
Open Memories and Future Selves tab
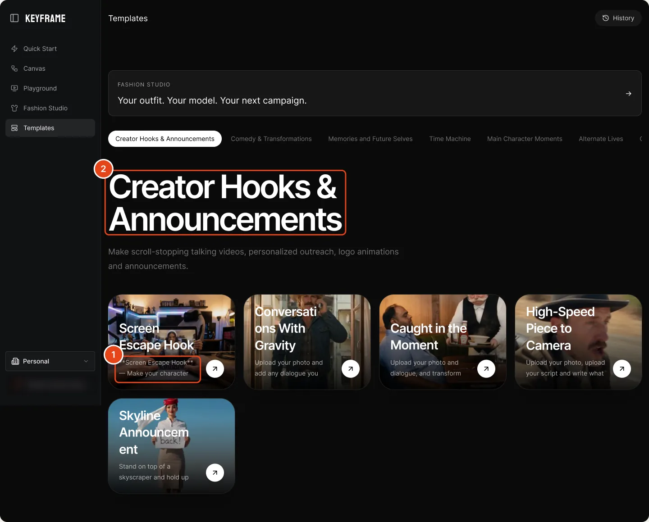tap(370, 139)
